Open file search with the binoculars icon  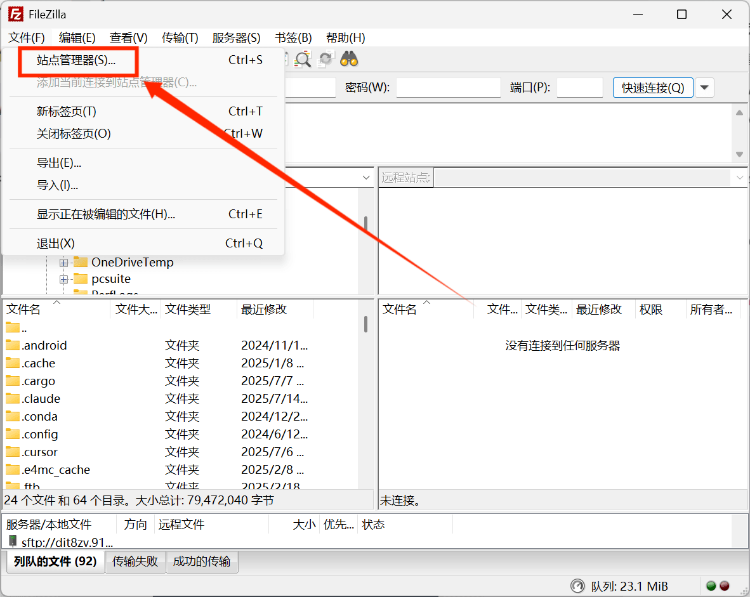click(349, 59)
